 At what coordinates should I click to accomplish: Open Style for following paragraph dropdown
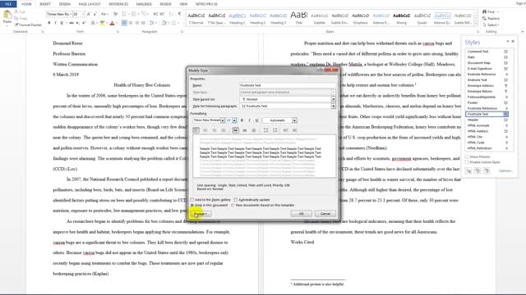point(333,106)
